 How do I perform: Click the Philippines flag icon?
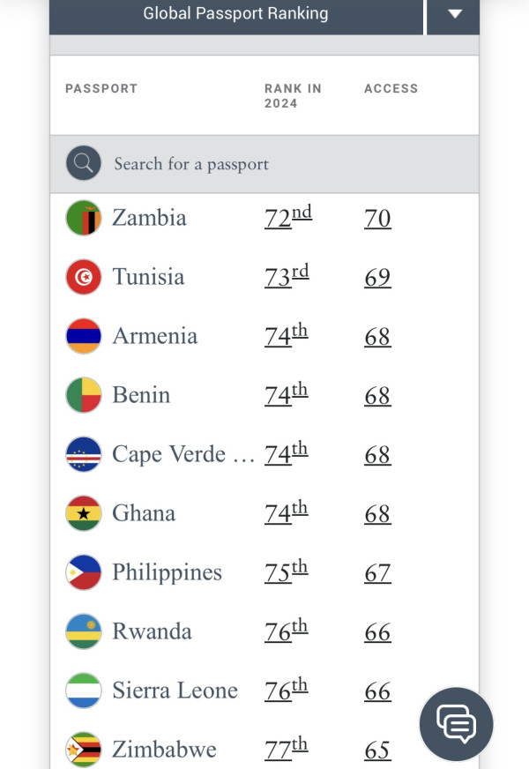(x=84, y=572)
